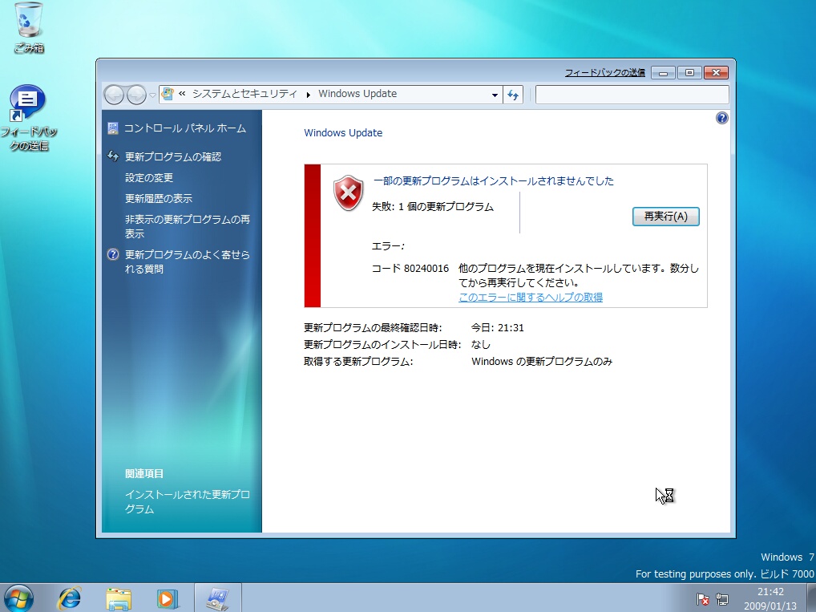Click the 今日: 21:31 last check value
The image size is (816, 612).
click(x=498, y=327)
